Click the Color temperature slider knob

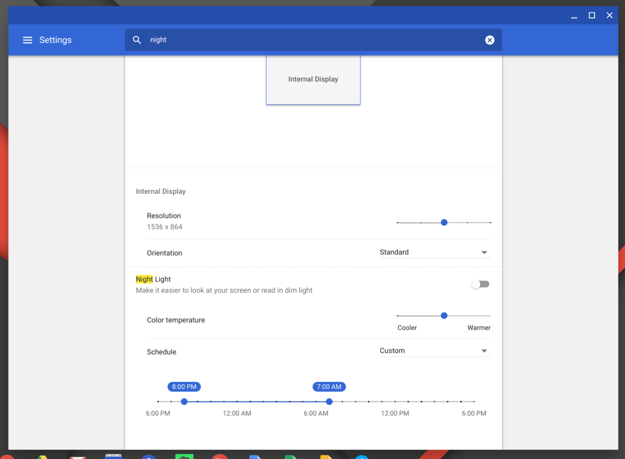pyautogui.click(x=444, y=316)
